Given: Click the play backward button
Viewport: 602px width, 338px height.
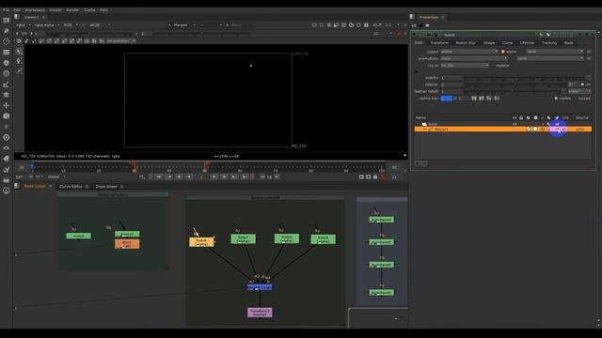Looking at the screenshot, I should 189,177.
